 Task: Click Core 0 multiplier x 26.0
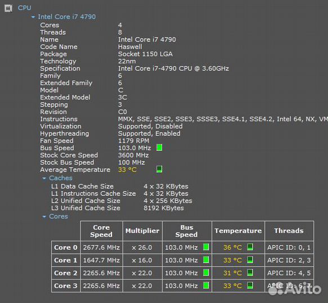point(142,247)
